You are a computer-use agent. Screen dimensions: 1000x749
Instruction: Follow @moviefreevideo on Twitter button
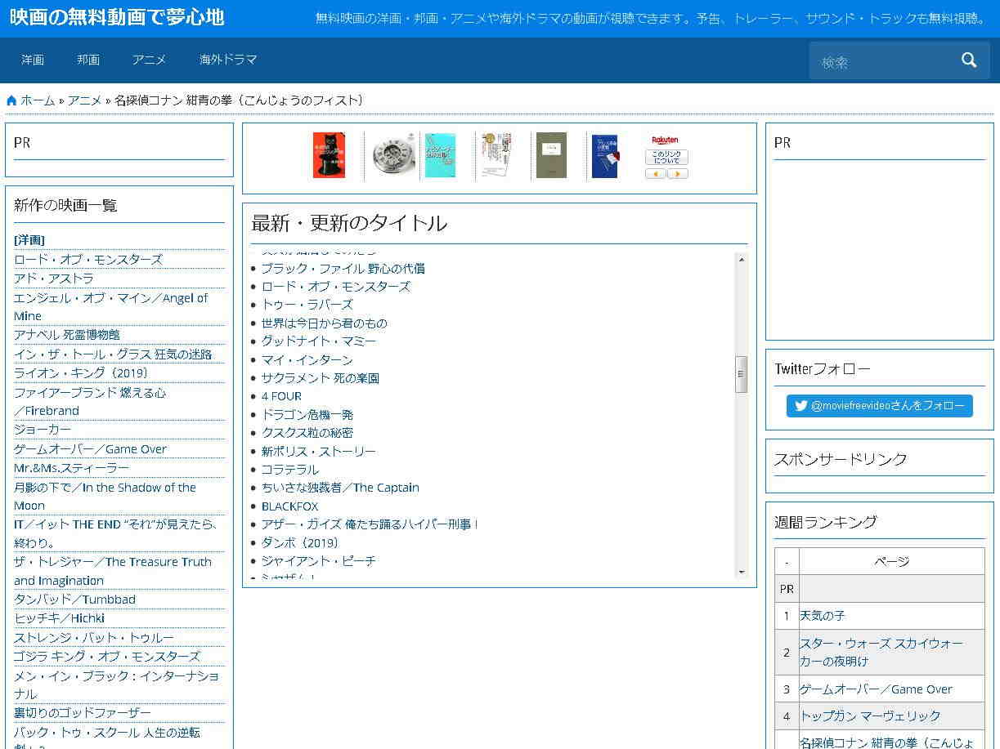point(880,406)
